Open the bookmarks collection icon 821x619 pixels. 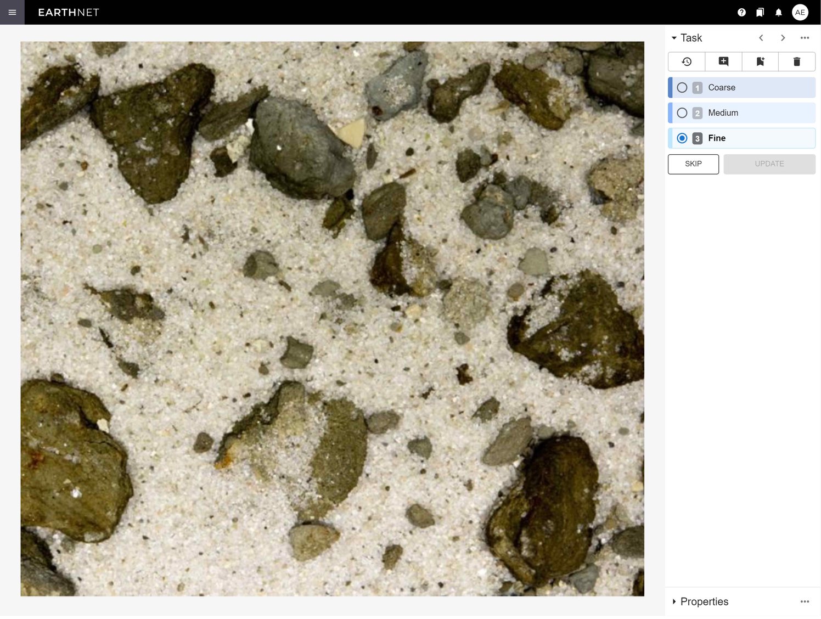coord(760,12)
